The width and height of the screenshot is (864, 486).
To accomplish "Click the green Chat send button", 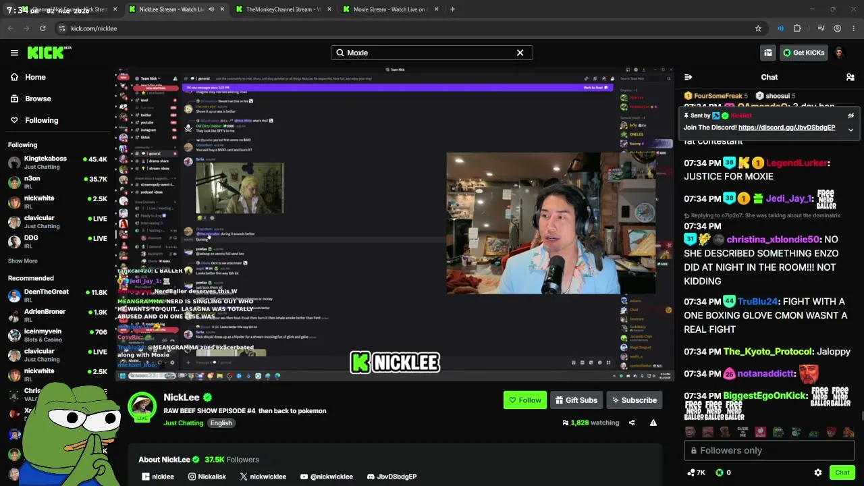I will tap(842, 473).
